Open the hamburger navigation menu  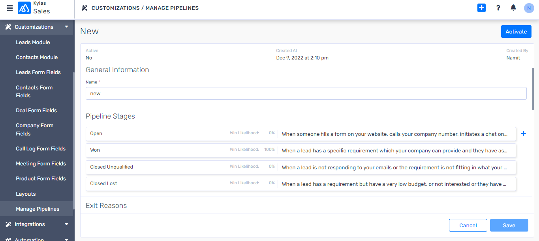(10, 8)
